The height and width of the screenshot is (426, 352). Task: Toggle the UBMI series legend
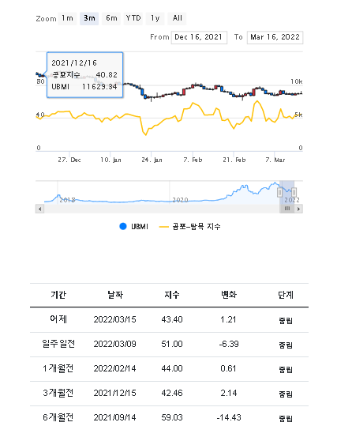[134, 226]
